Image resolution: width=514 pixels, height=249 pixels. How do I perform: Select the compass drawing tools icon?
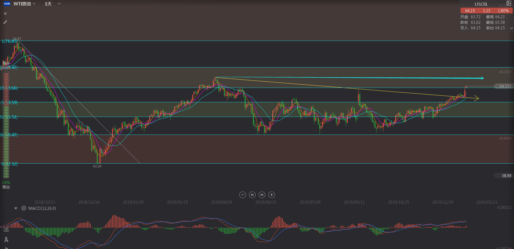point(6,239)
